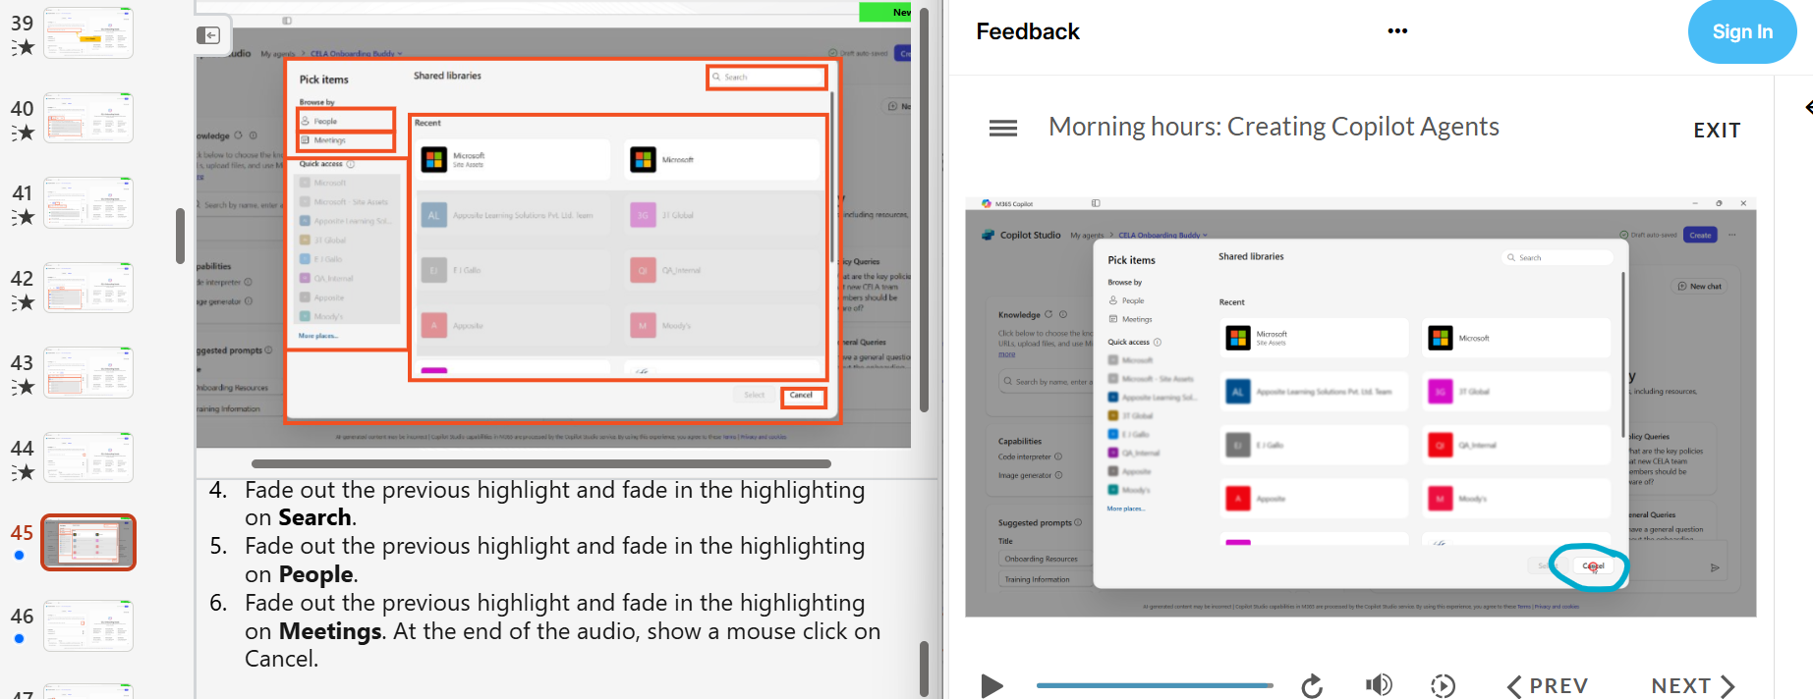
Task: Click the circled Cancel button in the course player
Action: coord(1593,565)
